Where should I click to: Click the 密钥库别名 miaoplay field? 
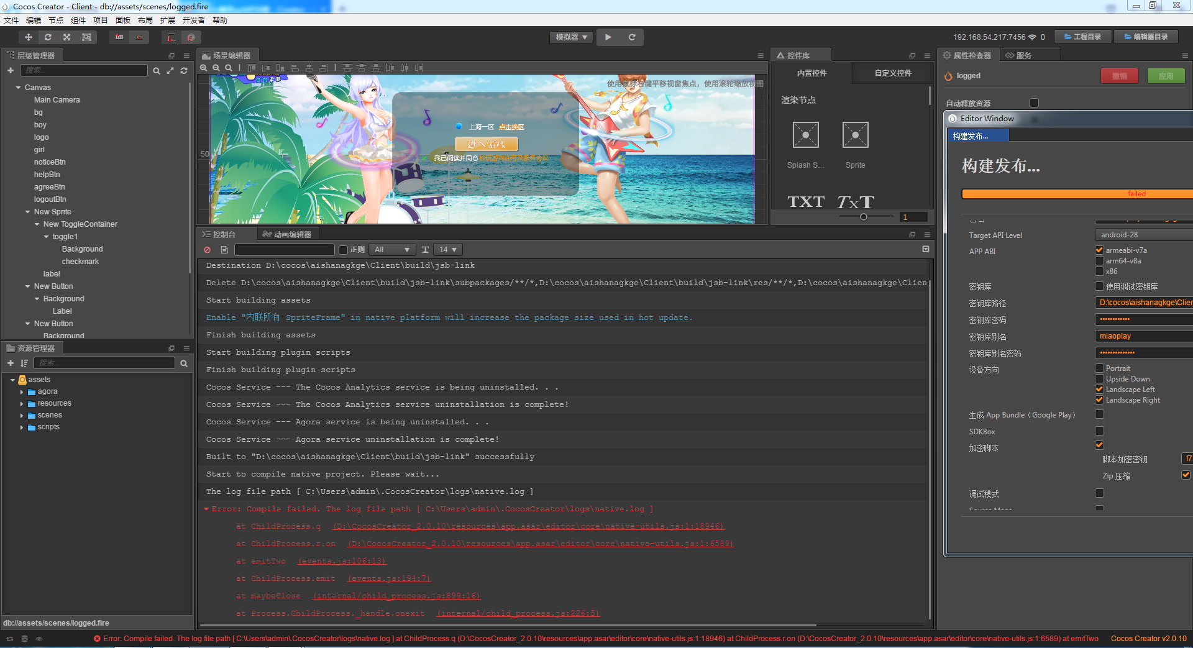1143,336
